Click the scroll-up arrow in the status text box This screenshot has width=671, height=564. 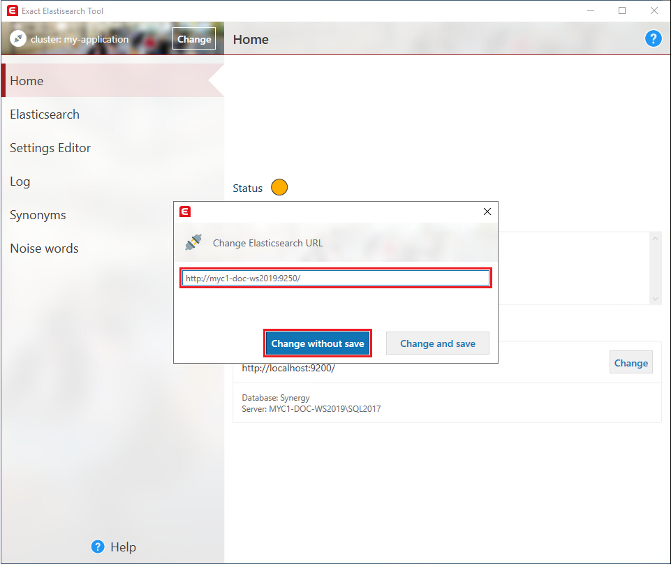[x=655, y=239]
